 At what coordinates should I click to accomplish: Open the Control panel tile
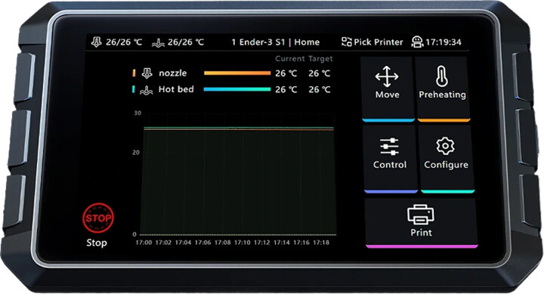(x=390, y=158)
